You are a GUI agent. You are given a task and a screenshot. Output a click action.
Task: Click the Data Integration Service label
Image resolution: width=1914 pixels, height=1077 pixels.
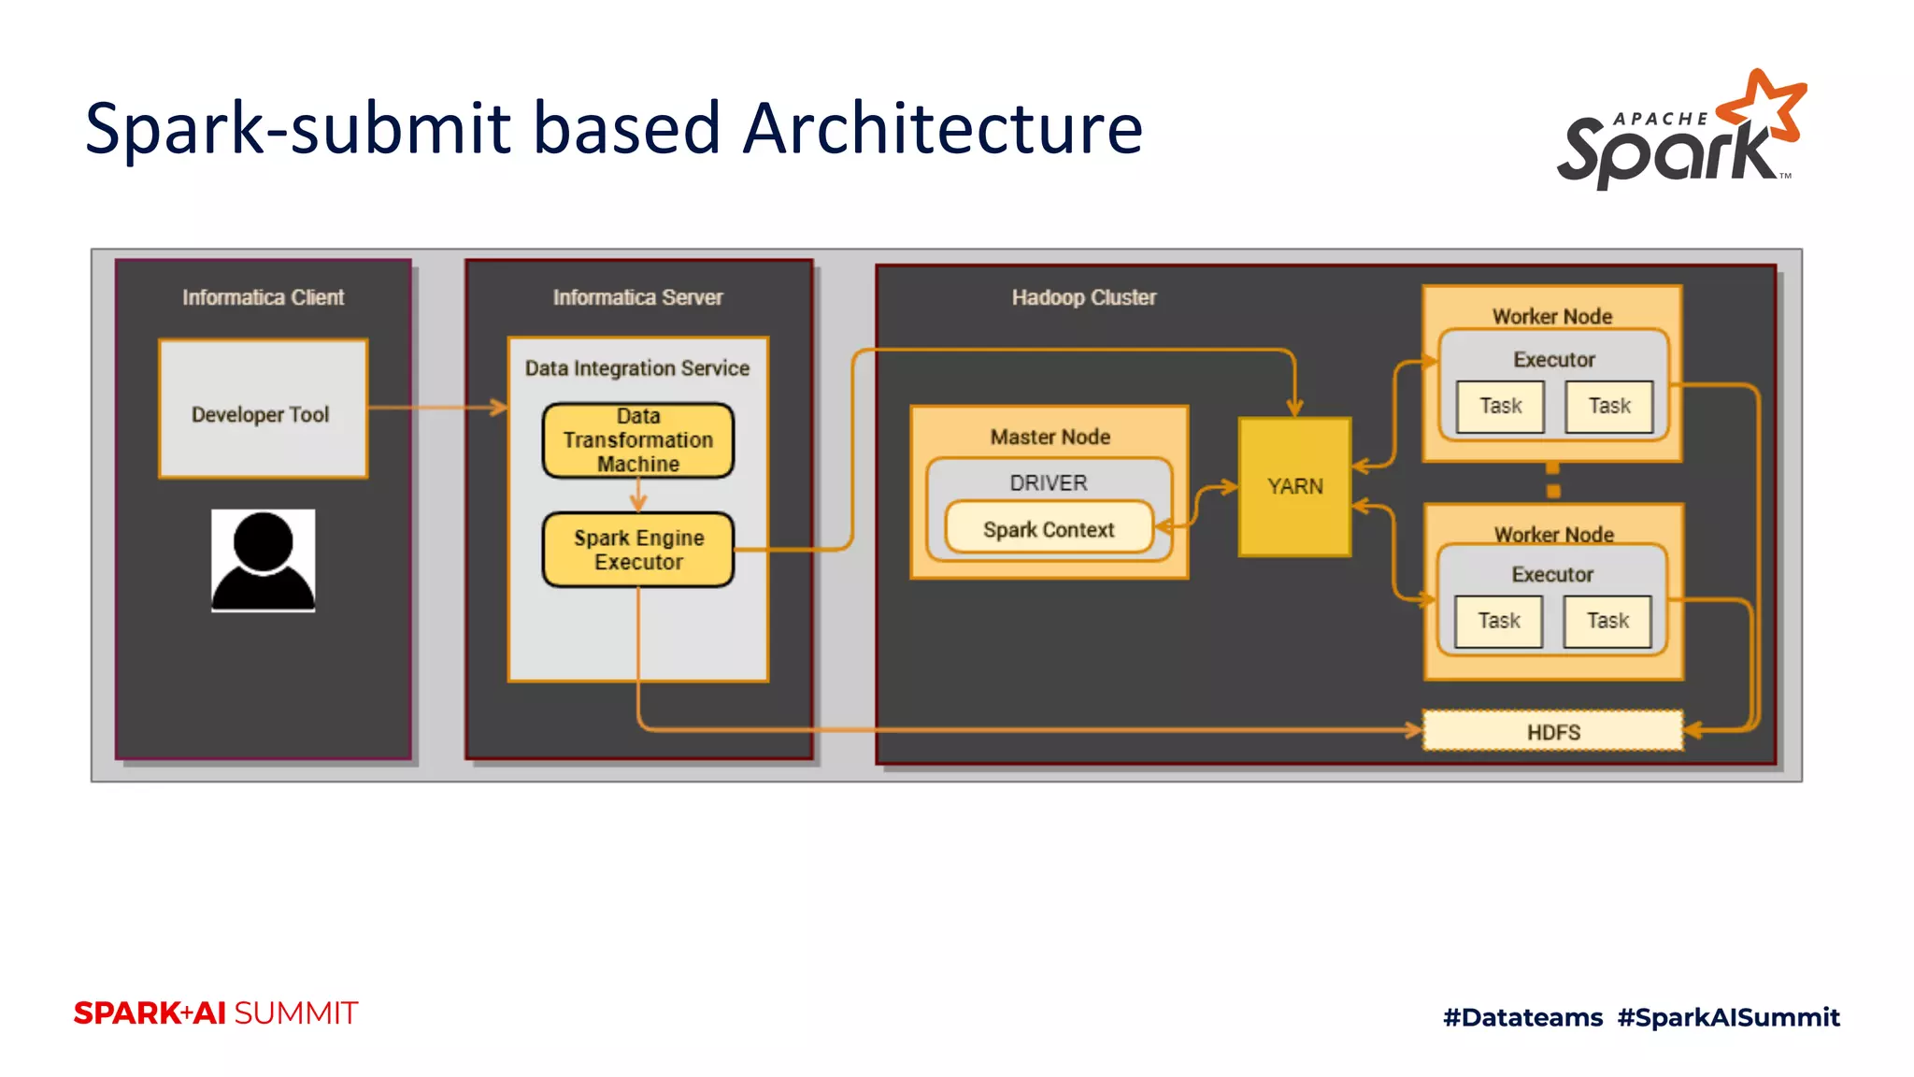(x=637, y=368)
